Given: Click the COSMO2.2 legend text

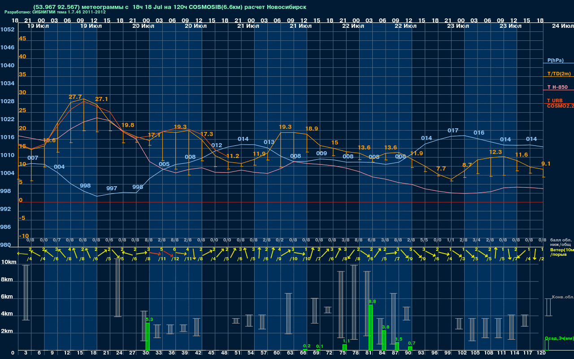Looking at the screenshot, I should tap(561, 106).
